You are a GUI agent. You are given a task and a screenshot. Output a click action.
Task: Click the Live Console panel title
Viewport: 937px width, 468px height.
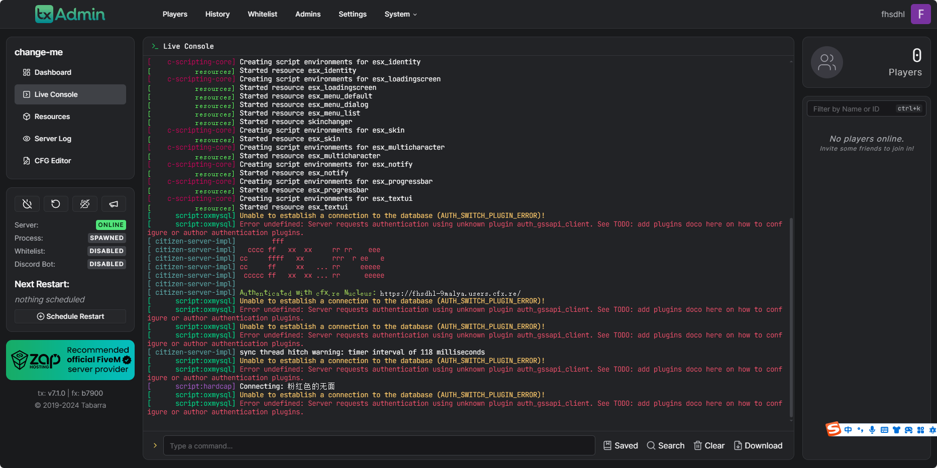[188, 46]
